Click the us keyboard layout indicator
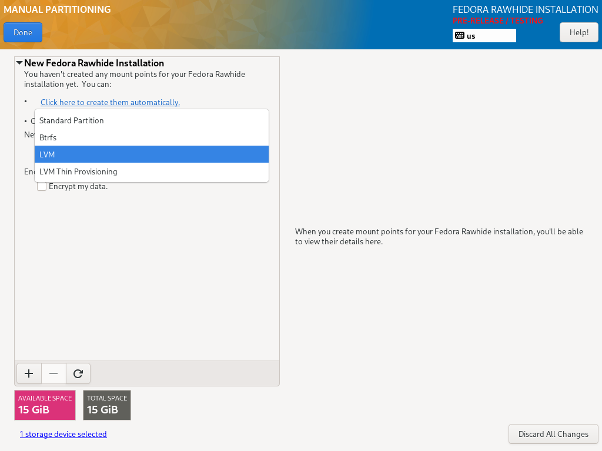602x451 pixels. click(484, 36)
